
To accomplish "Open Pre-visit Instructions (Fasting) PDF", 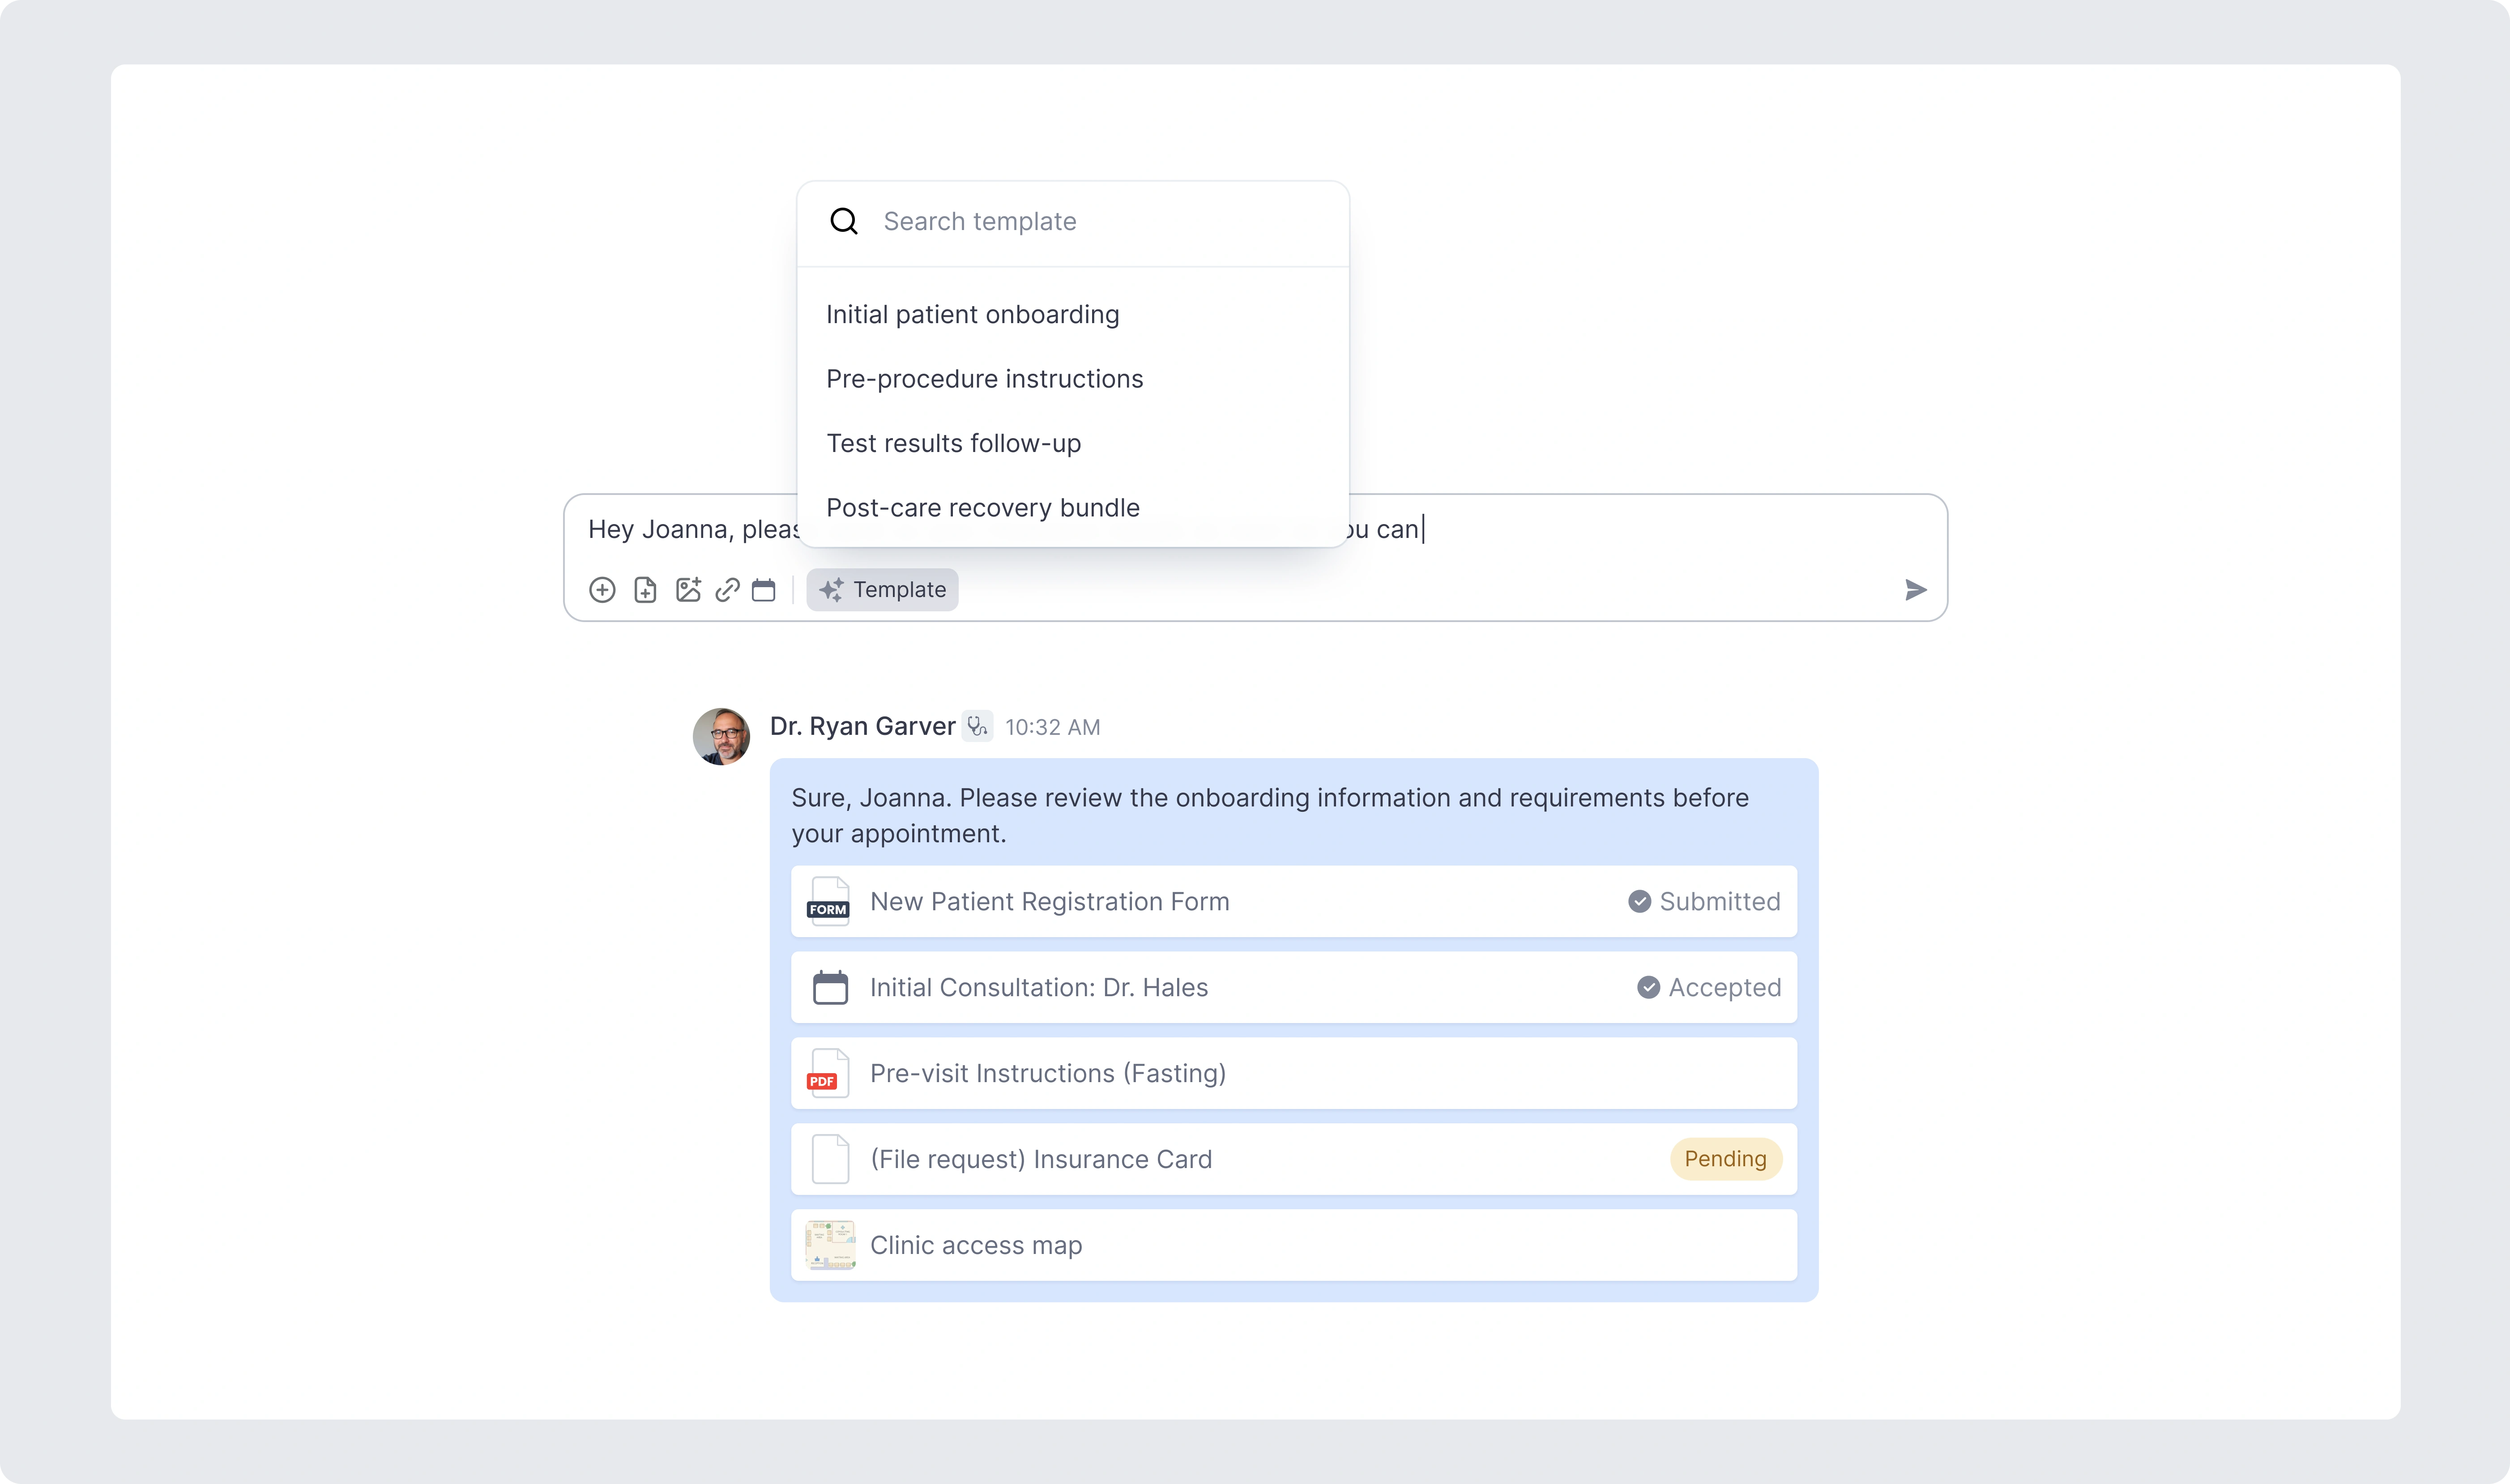I will coord(1047,1074).
